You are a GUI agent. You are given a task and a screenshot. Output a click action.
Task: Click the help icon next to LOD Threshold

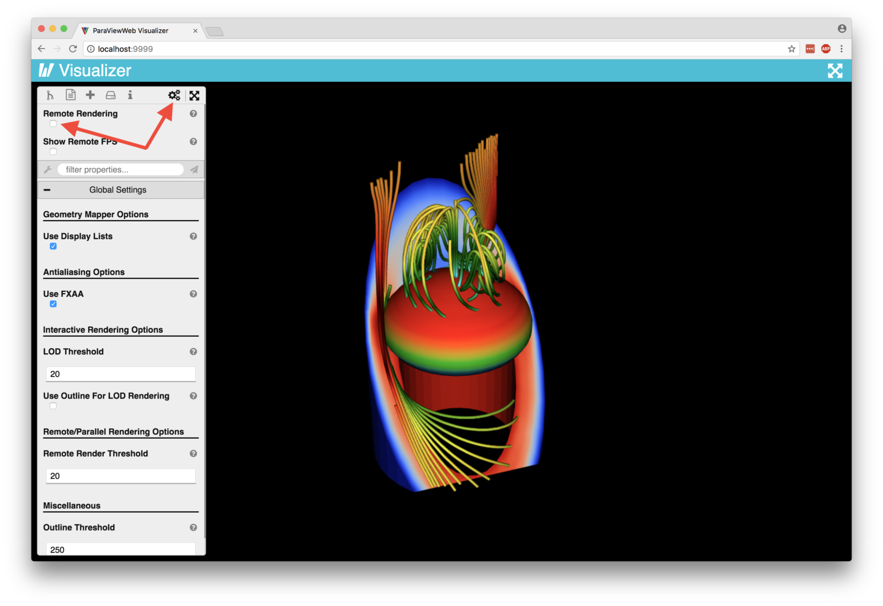pos(193,351)
